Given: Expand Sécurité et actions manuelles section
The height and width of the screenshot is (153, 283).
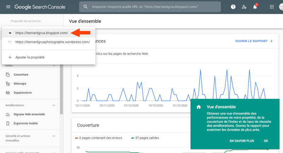Looking at the screenshot, I should coord(54,136).
